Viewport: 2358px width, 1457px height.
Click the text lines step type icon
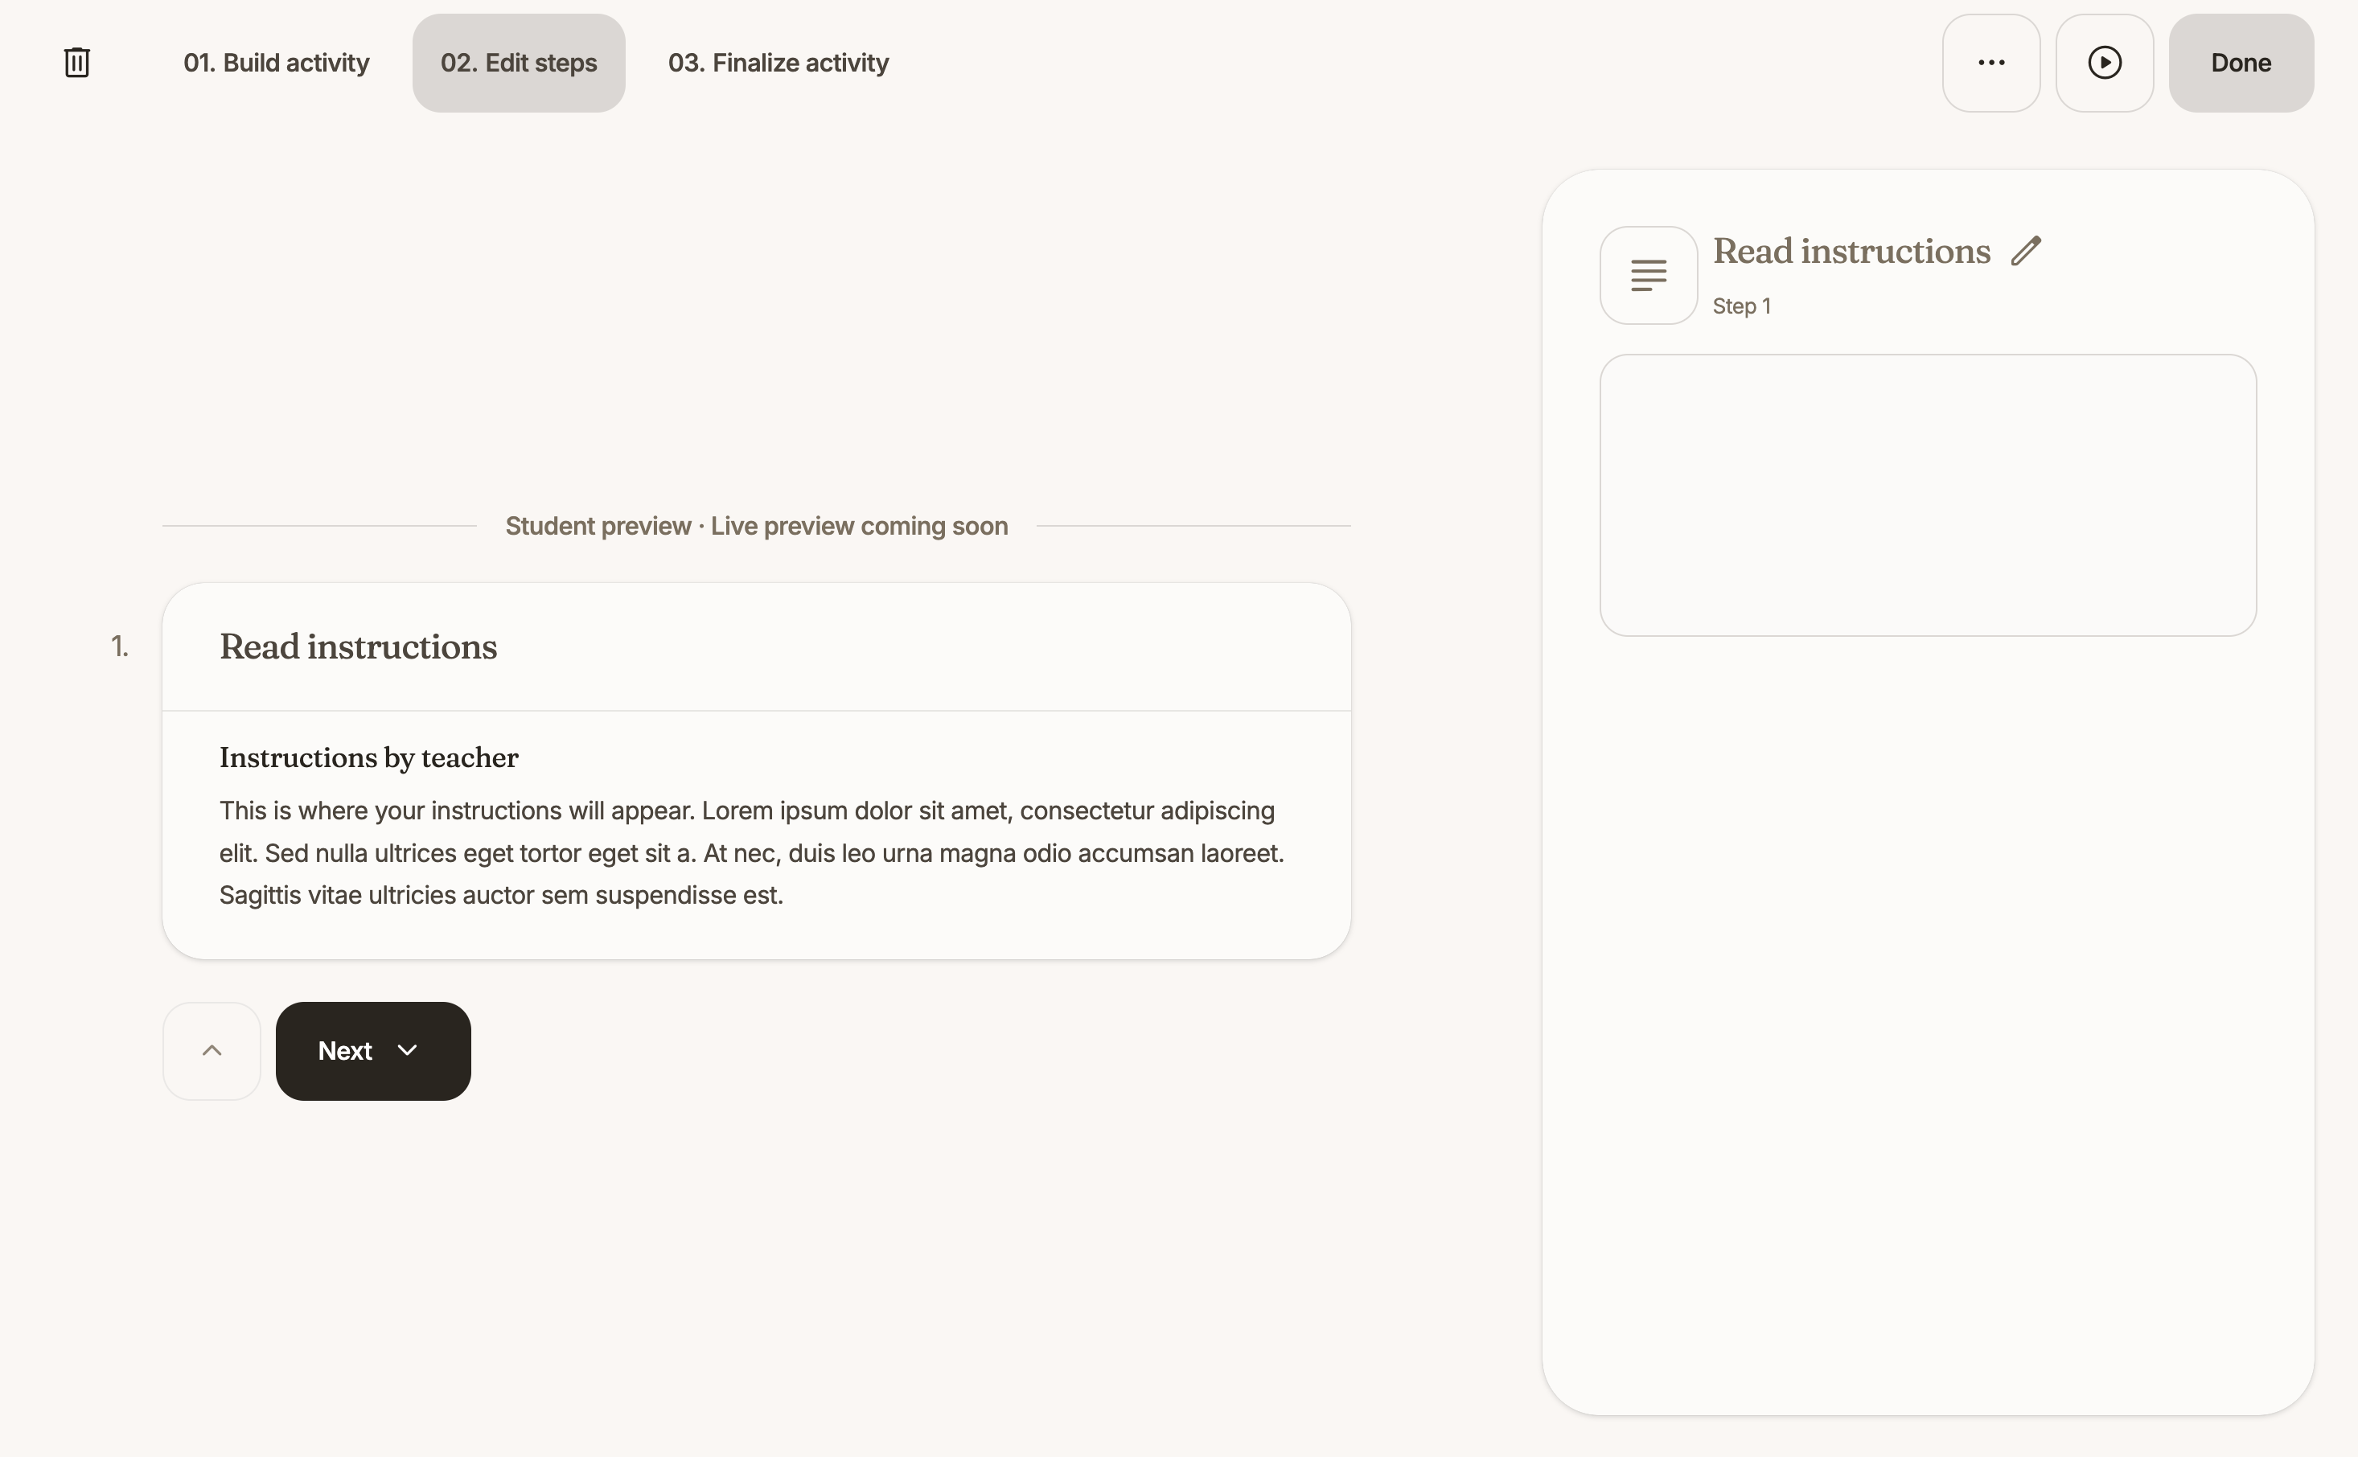click(1649, 276)
